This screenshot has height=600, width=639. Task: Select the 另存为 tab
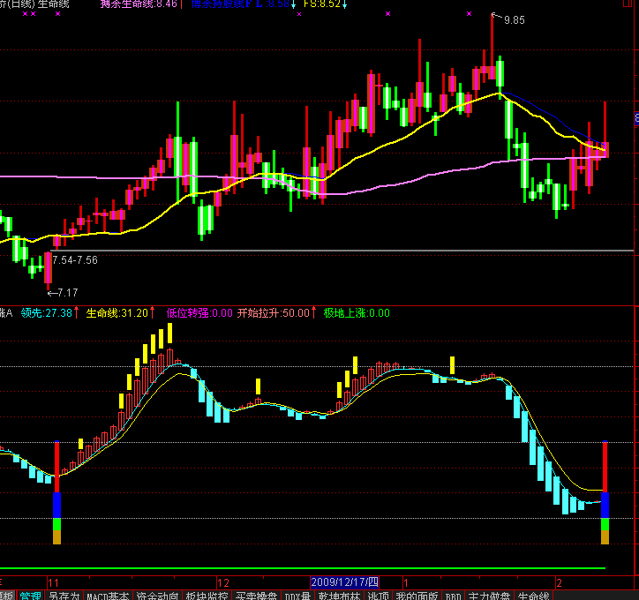pos(64,596)
